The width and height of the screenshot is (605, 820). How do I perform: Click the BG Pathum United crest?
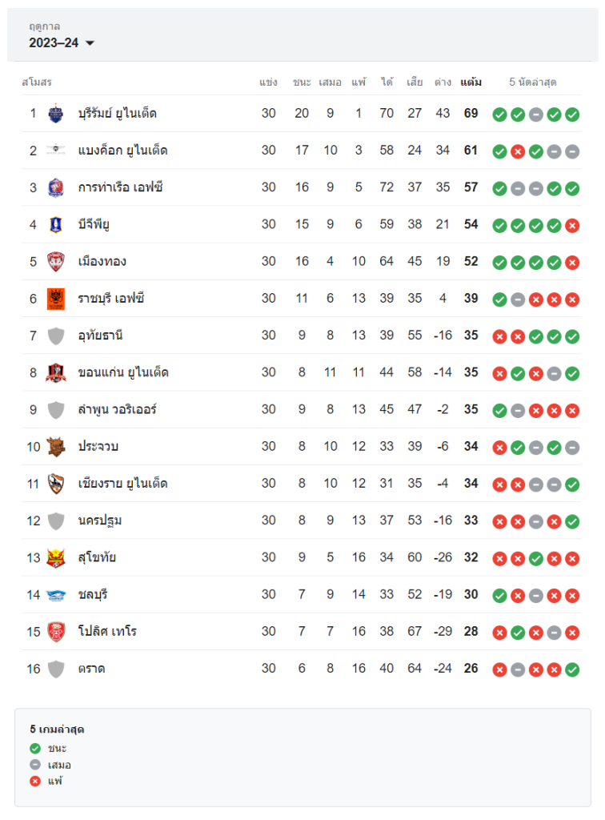pos(56,224)
